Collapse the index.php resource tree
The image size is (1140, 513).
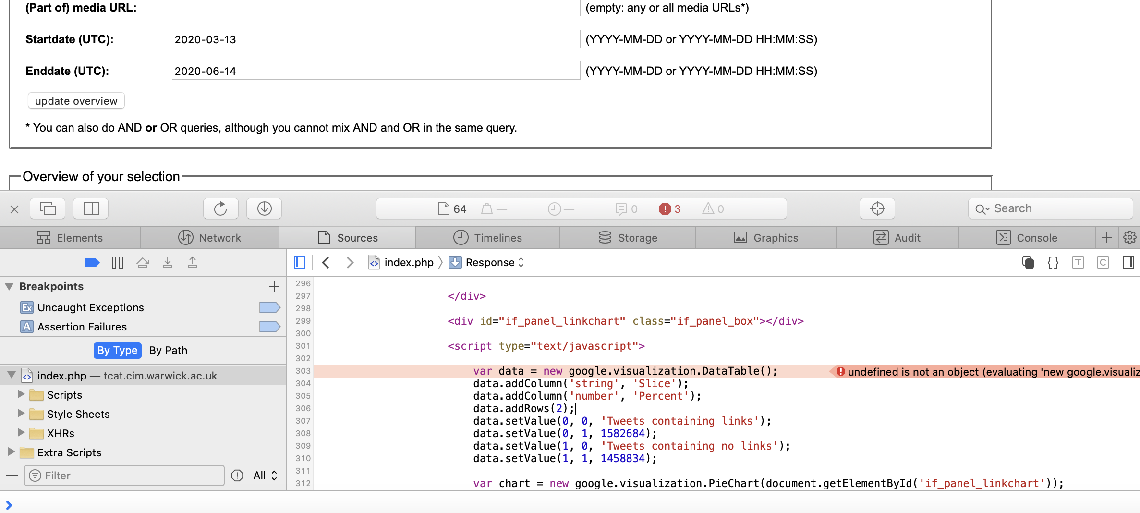pos(11,375)
